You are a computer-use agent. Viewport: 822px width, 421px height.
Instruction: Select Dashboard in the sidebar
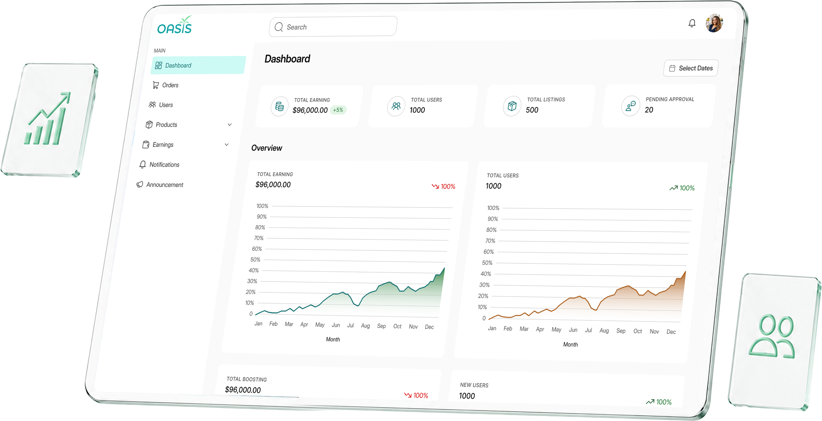coord(198,65)
